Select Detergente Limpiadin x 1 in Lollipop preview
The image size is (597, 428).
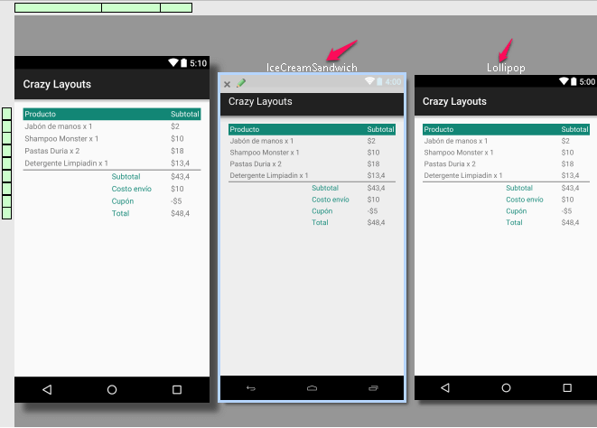(463, 175)
